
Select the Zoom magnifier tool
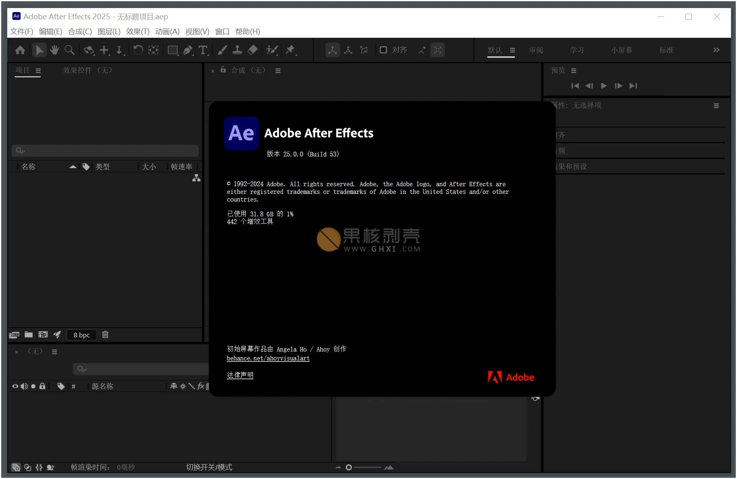tap(70, 50)
